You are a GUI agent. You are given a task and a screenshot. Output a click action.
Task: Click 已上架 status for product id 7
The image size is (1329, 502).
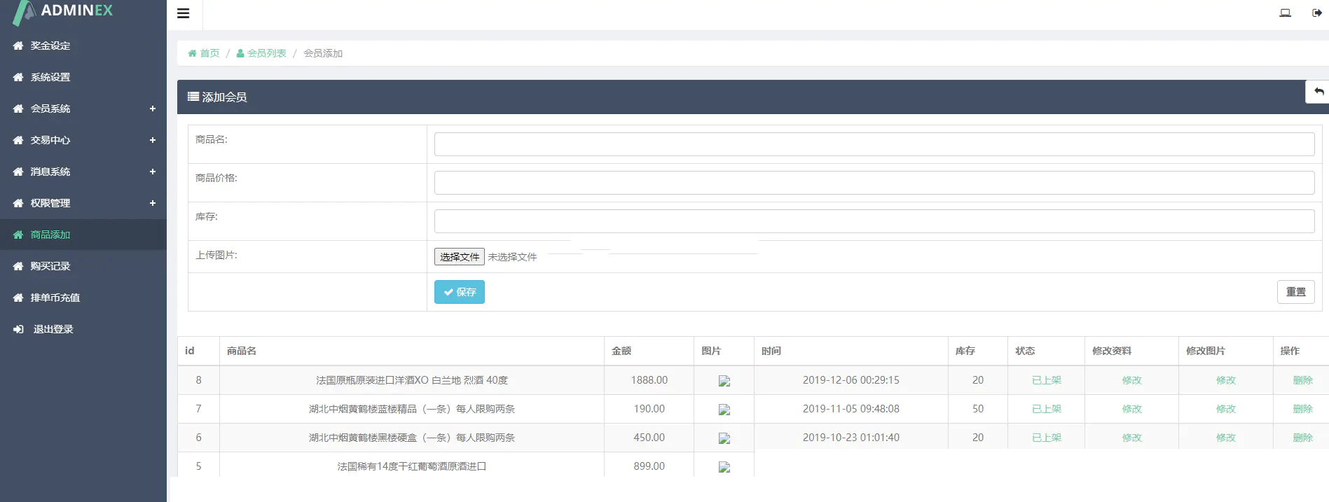point(1047,409)
